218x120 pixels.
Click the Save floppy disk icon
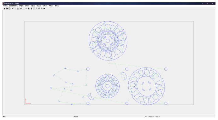(9, 9)
